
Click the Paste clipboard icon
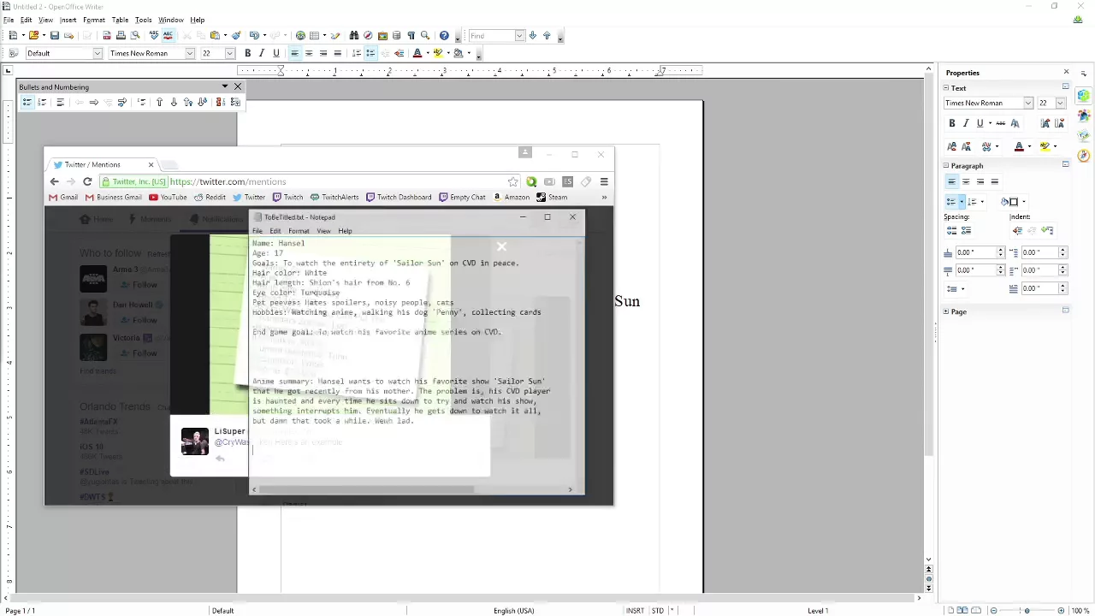pyautogui.click(x=214, y=36)
